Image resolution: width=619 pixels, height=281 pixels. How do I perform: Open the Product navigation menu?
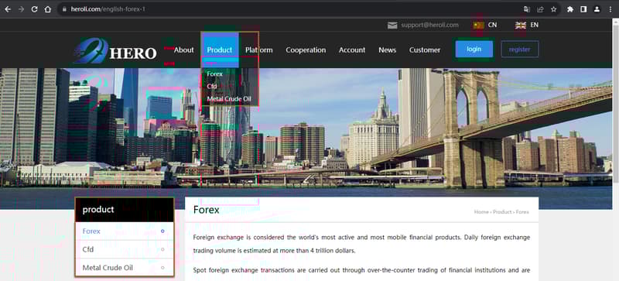(220, 50)
